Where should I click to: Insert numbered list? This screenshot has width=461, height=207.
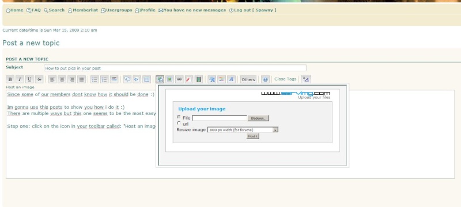[104, 79]
